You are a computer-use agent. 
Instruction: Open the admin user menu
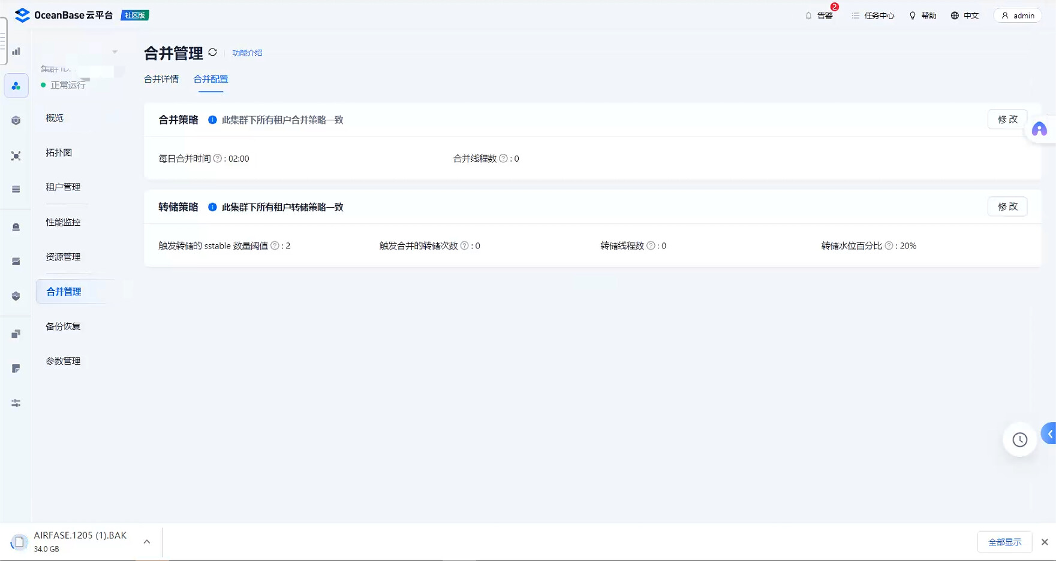pyautogui.click(x=1018, y=16)
